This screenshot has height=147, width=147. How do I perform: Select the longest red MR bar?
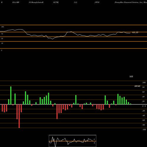(x=19, y=116)
